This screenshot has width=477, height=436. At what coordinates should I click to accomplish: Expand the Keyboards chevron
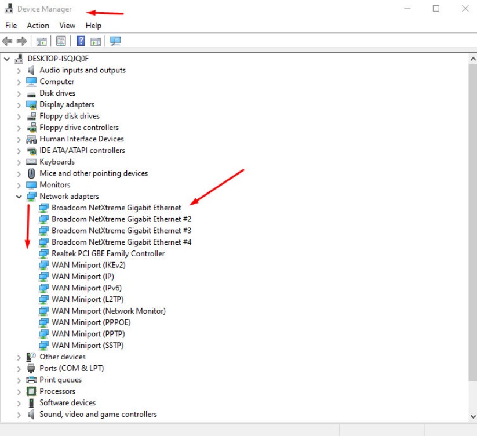19,162
